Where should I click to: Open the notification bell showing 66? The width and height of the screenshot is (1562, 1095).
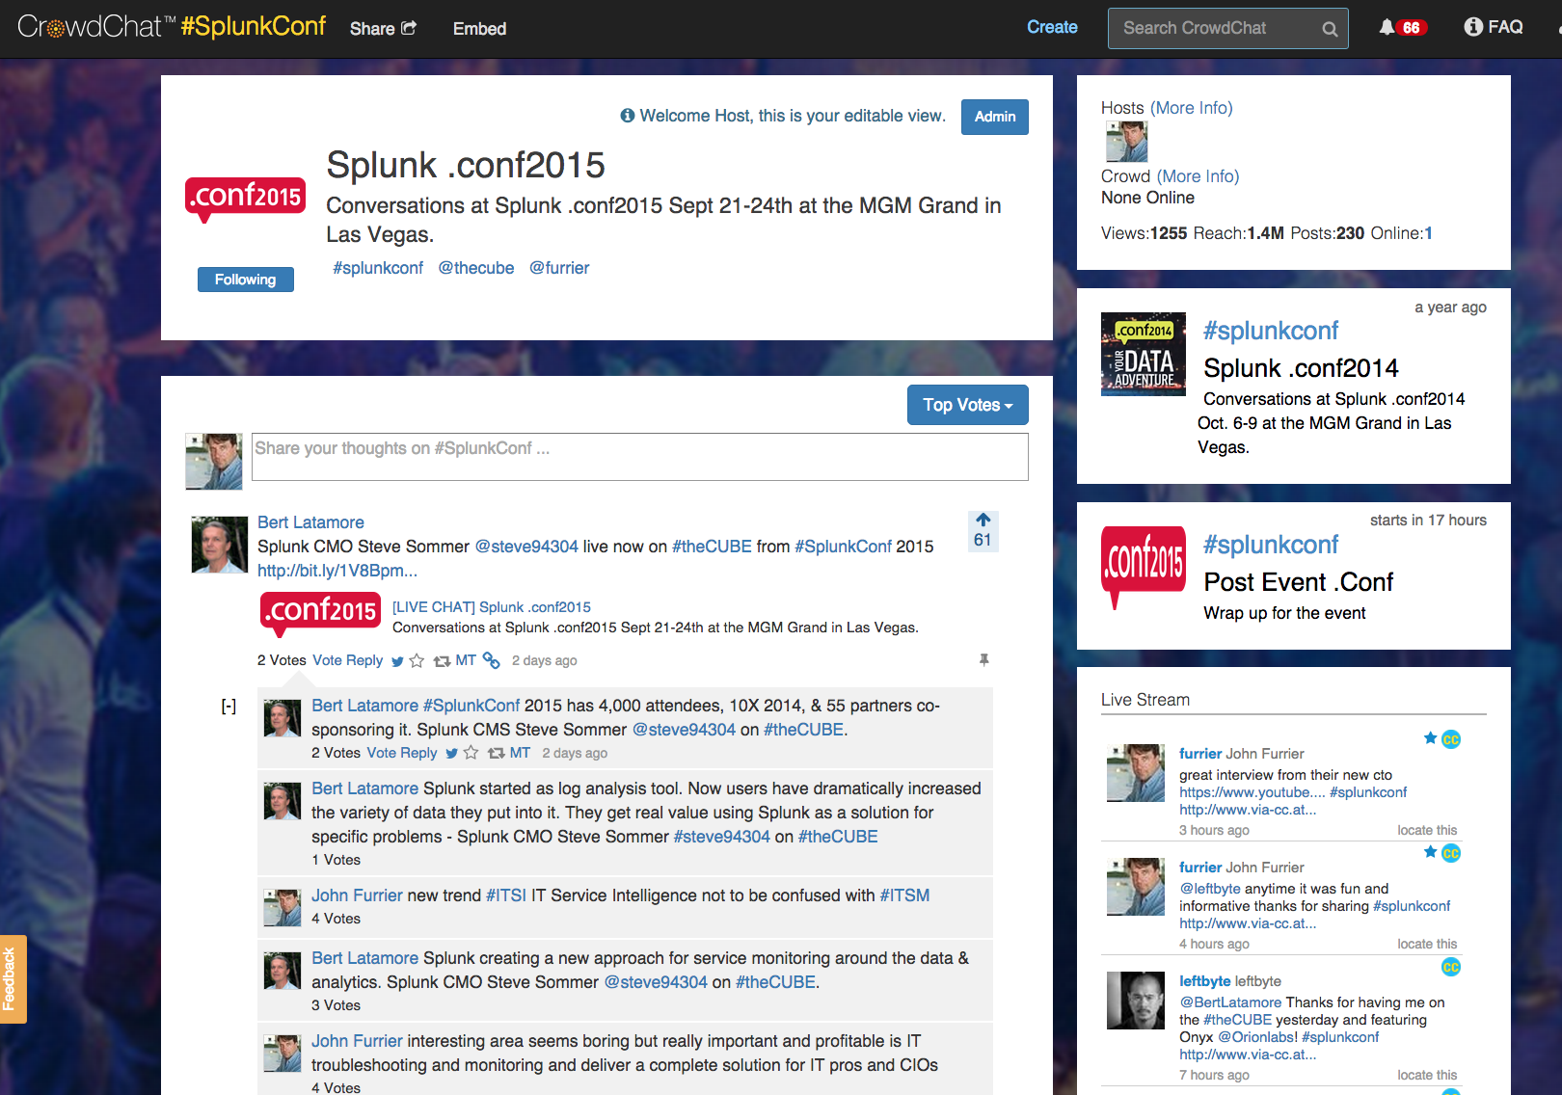1403,28
